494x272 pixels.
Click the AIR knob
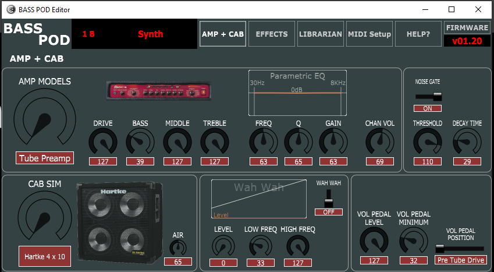(178, 248)
